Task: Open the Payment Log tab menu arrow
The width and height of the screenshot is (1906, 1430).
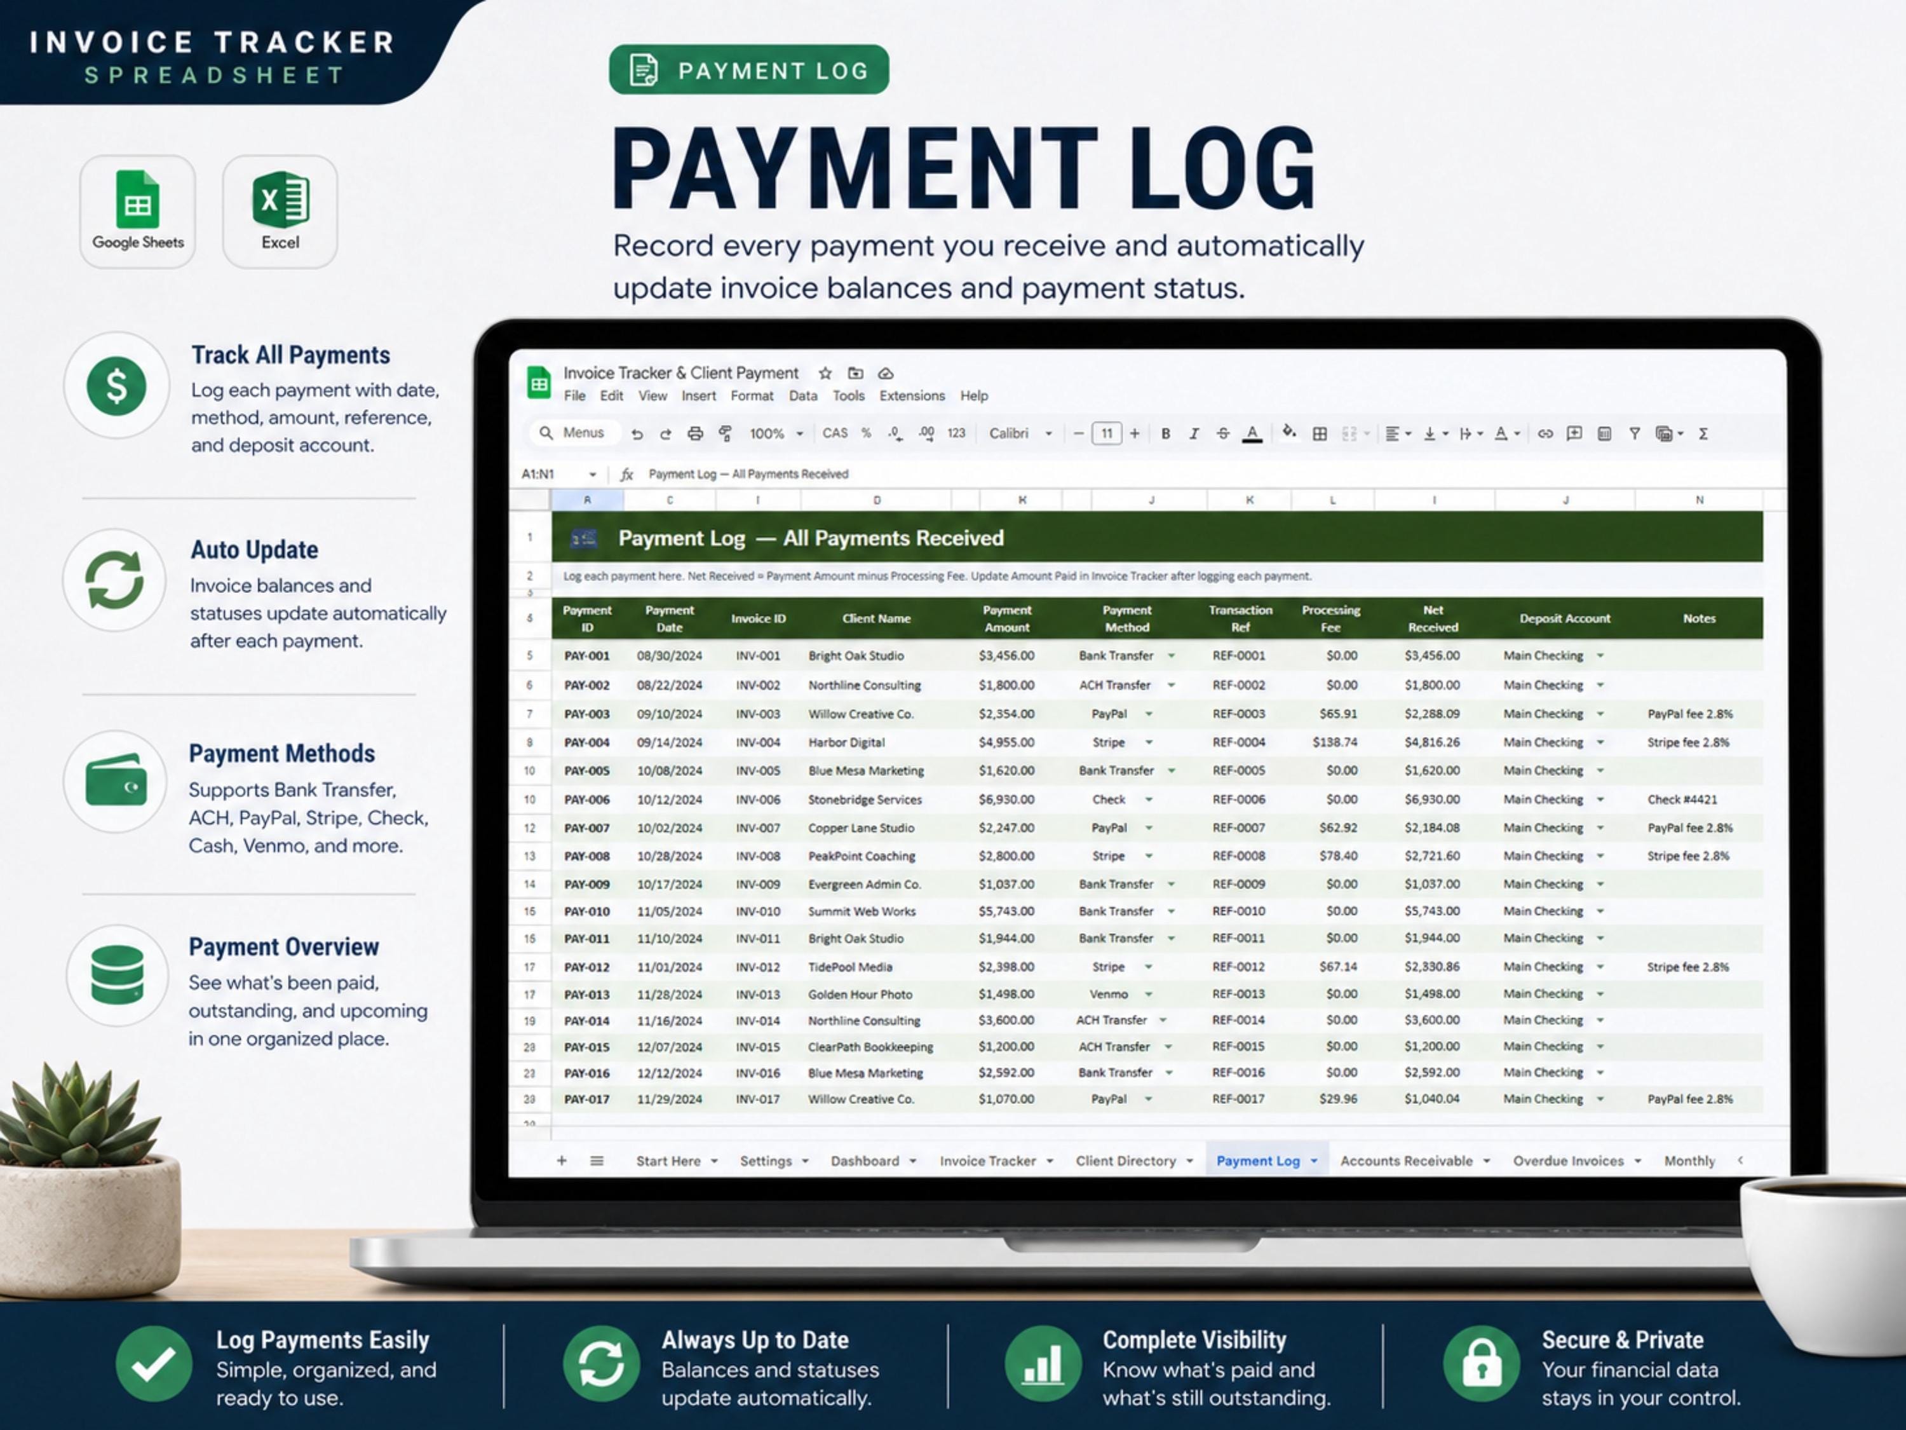Action: pos(1314,1161)
